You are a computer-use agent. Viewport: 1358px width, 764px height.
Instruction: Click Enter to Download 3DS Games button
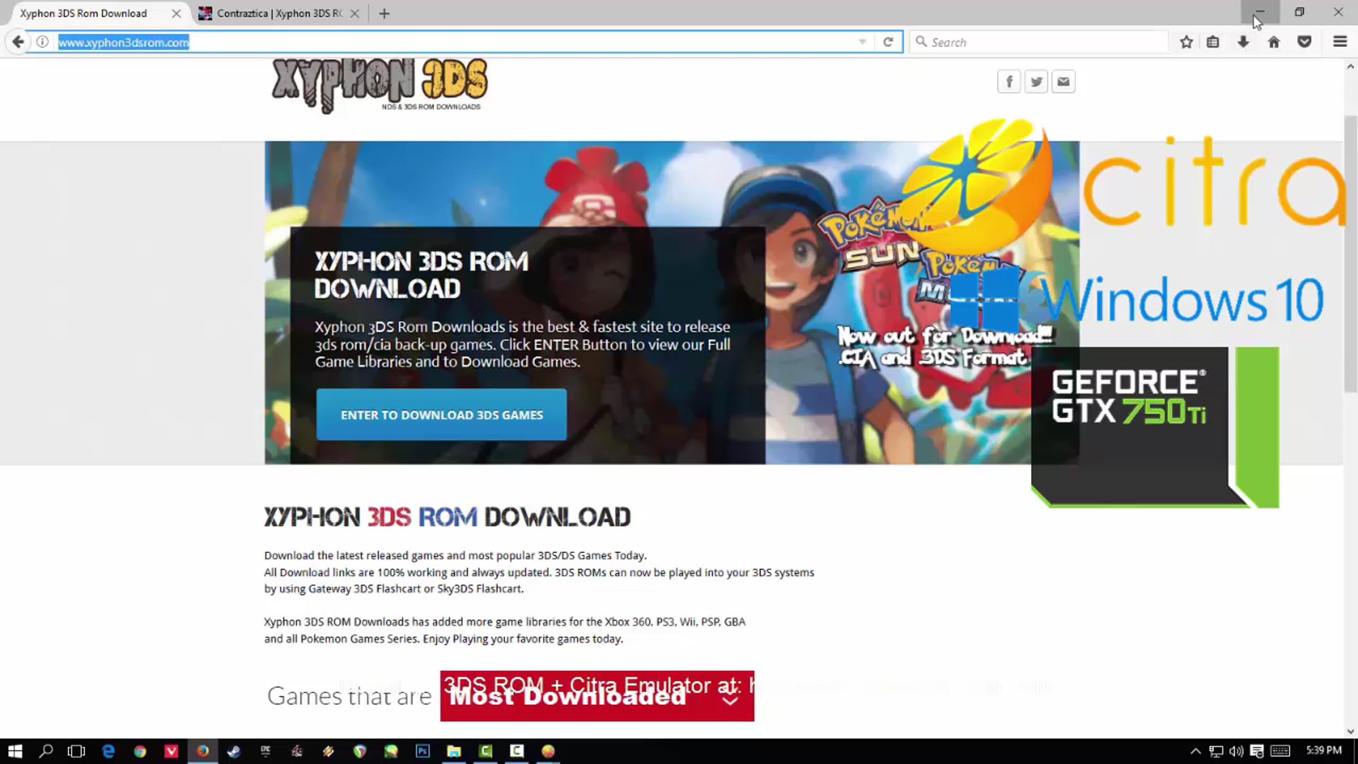click(x=441, y=415)
